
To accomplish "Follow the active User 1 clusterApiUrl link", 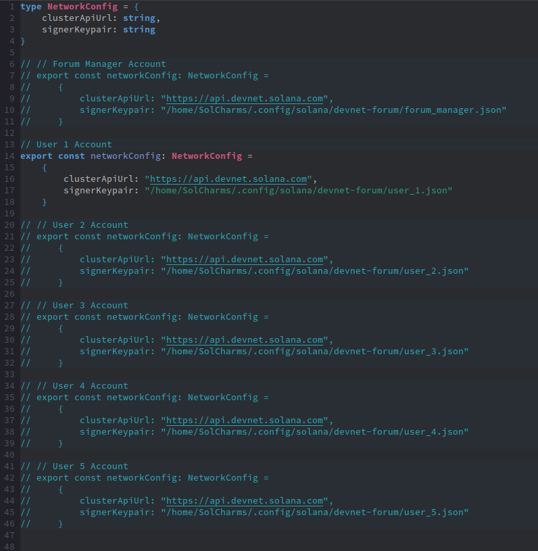I will pyautogui.click(x=230, y=179).
